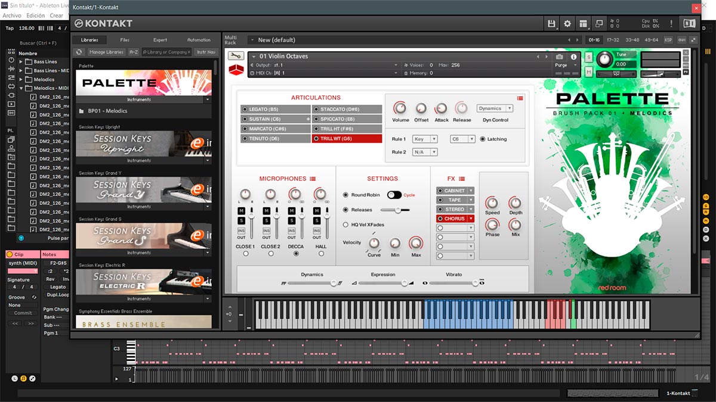
Task: Open the Kontakt workspace layout icon
Action: (583, 24)
